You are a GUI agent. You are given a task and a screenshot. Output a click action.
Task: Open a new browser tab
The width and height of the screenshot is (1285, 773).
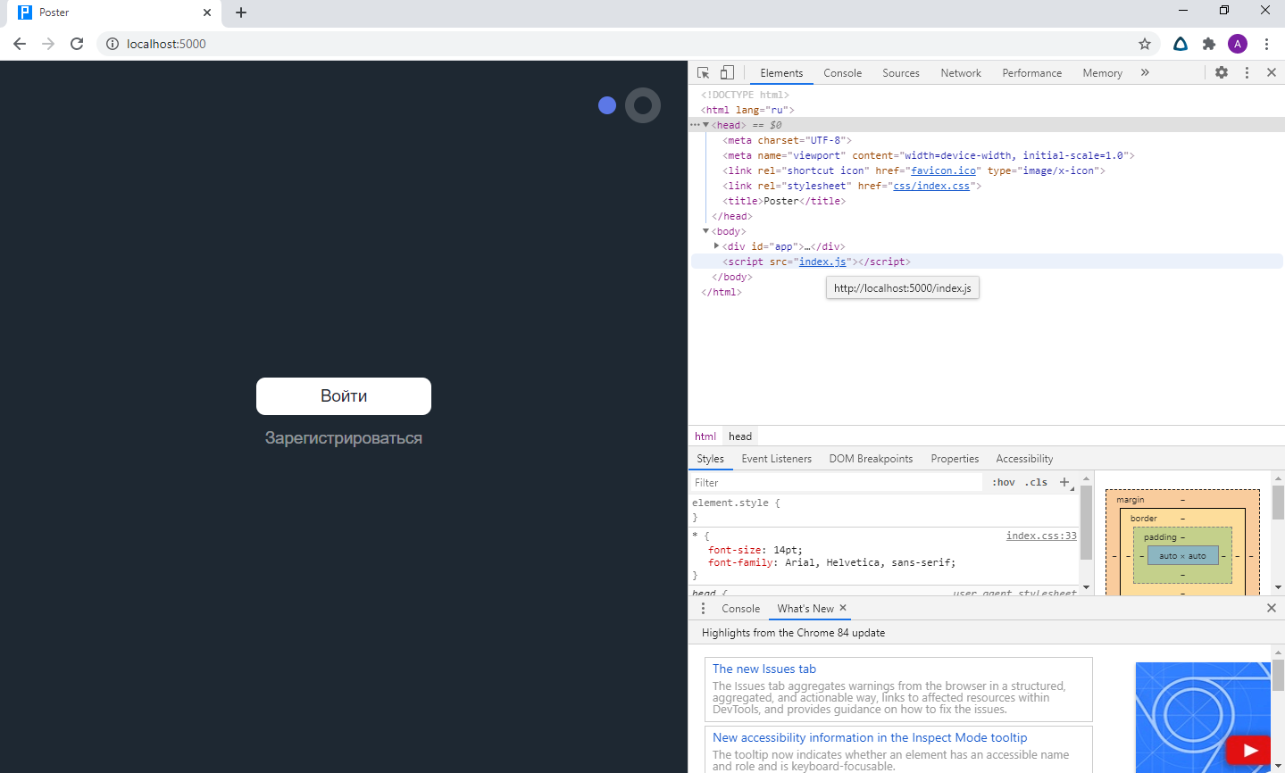pyautogui.click(x=241, y=12)
